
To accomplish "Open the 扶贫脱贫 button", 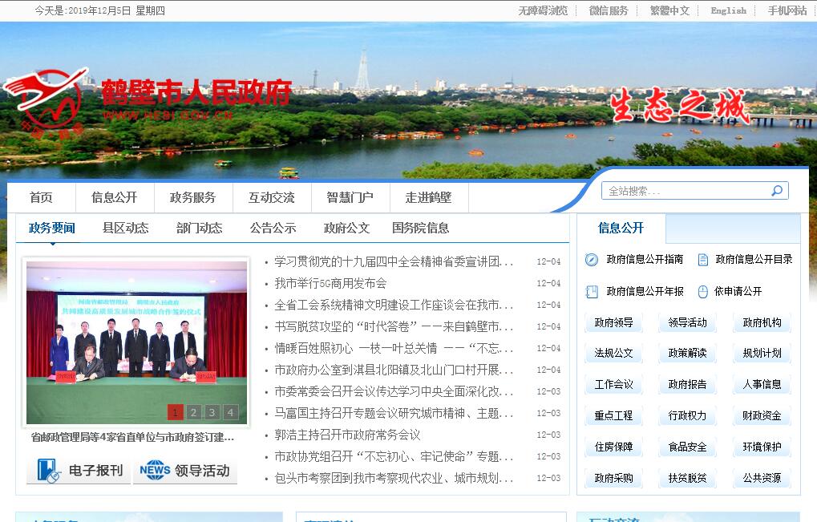I will (687, 478).
